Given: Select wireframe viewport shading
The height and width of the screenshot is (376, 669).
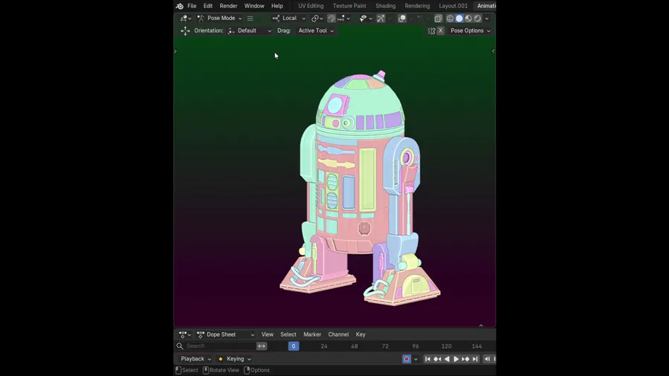Looking at the screenshot, I should [x=450, y=19].
